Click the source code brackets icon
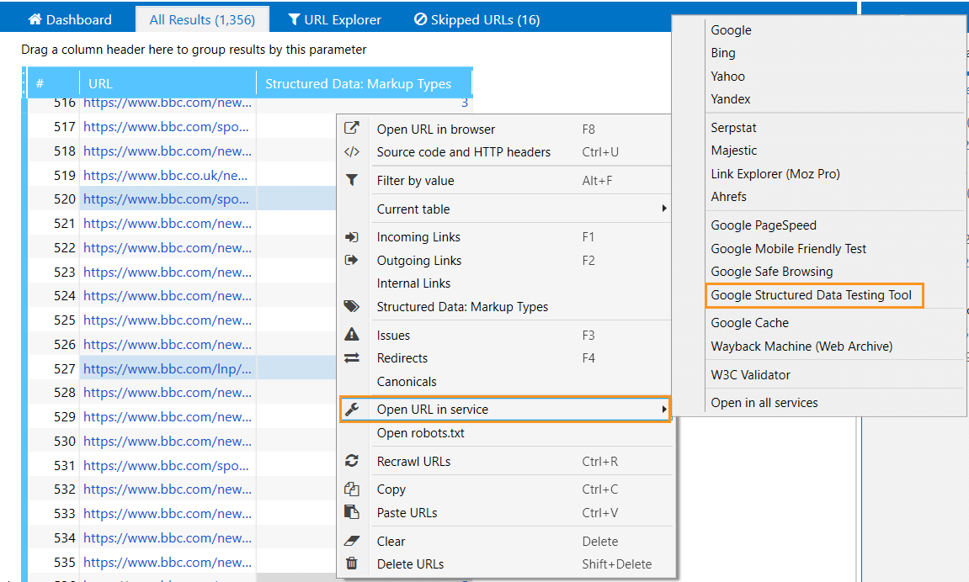The image size is (969, 582). point(352,152)
